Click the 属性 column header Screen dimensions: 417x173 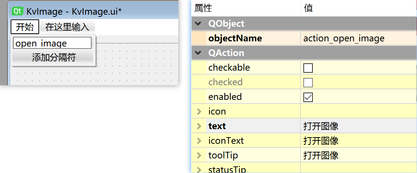click(203, 8)
